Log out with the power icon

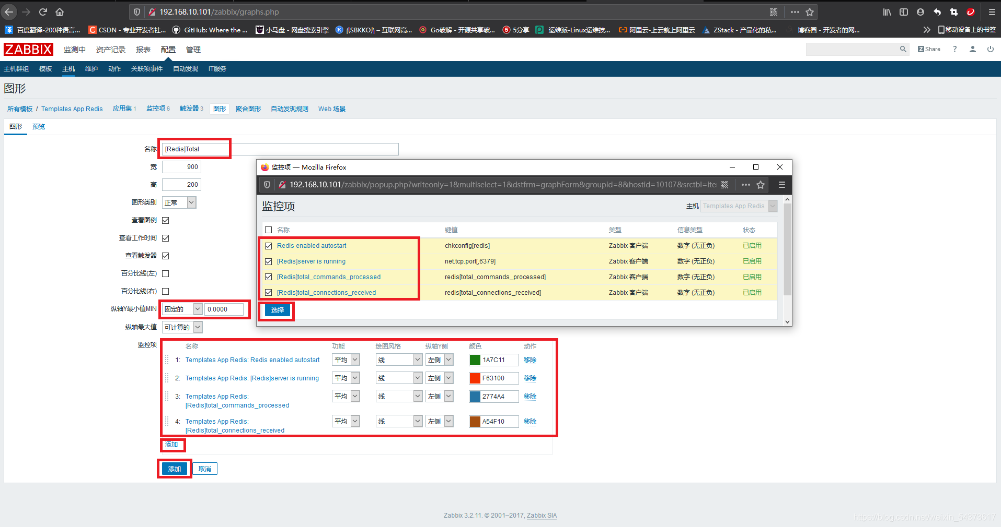[x=990, y=49]
